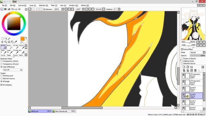The height and width of the screenshot is (116, 206).
Task: Set target to Selection Source
Action: (1, 79)
